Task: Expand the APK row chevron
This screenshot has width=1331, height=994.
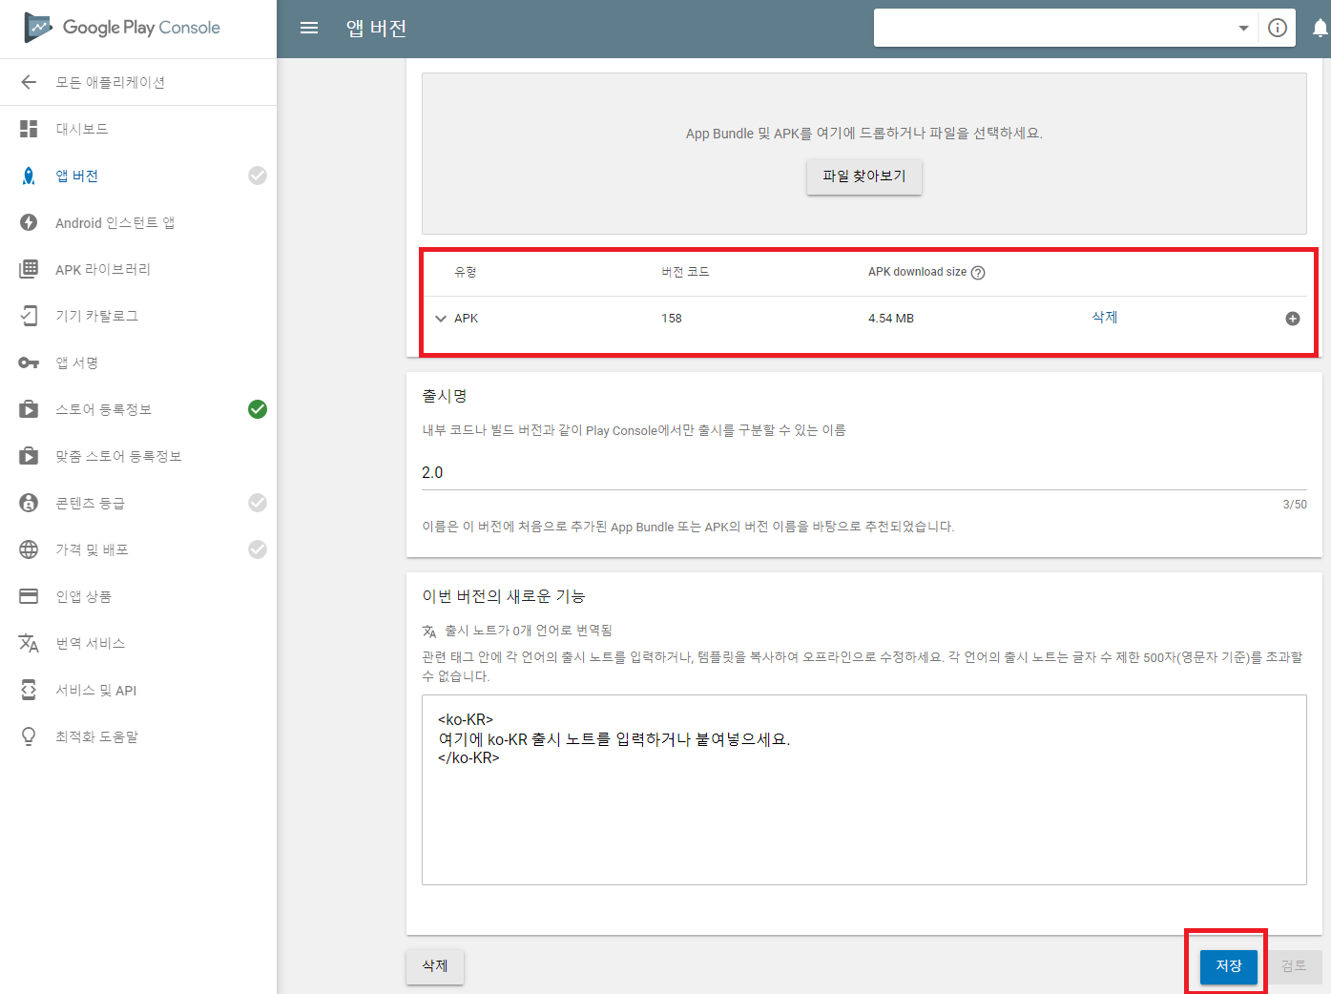Action: [441, 319]
